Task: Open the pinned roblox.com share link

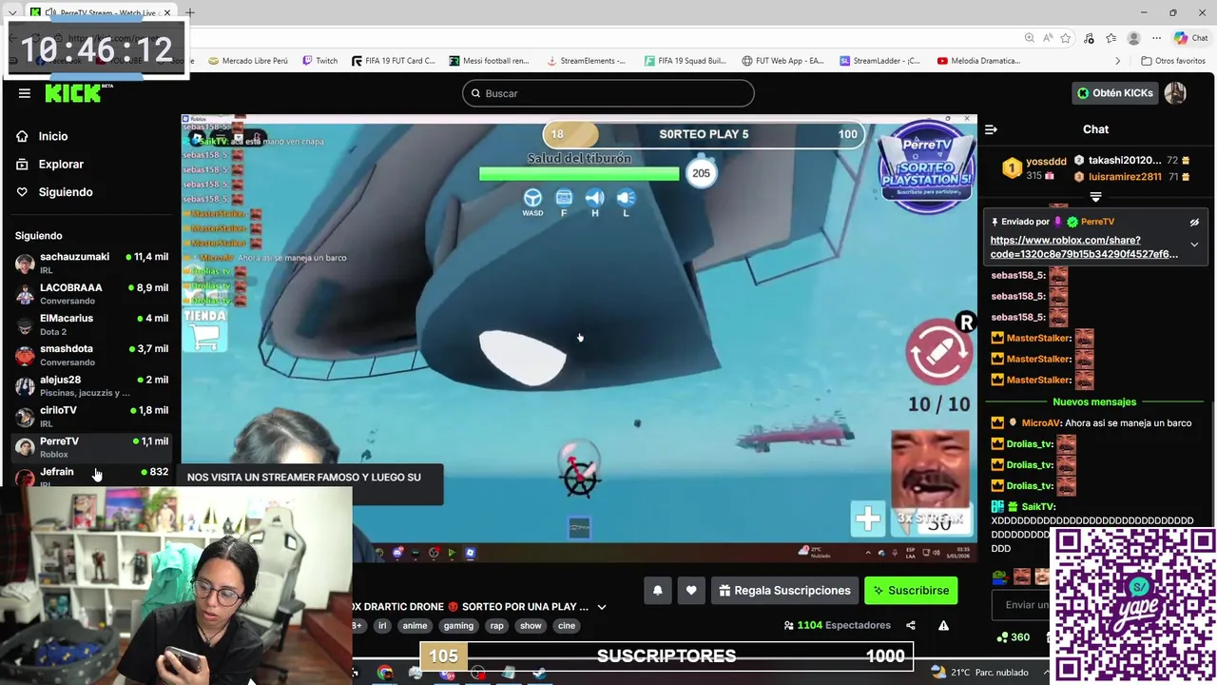Action: (1084, 247)
